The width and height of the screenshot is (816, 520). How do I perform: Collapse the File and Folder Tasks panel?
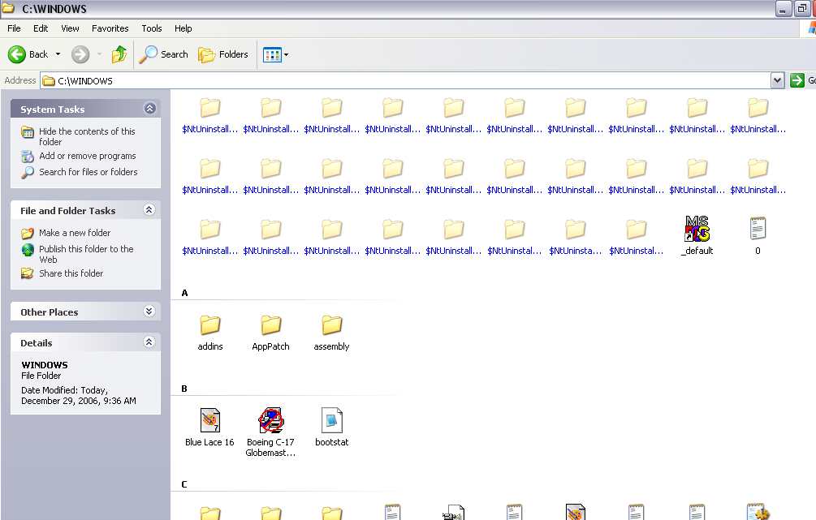point(149,210)
